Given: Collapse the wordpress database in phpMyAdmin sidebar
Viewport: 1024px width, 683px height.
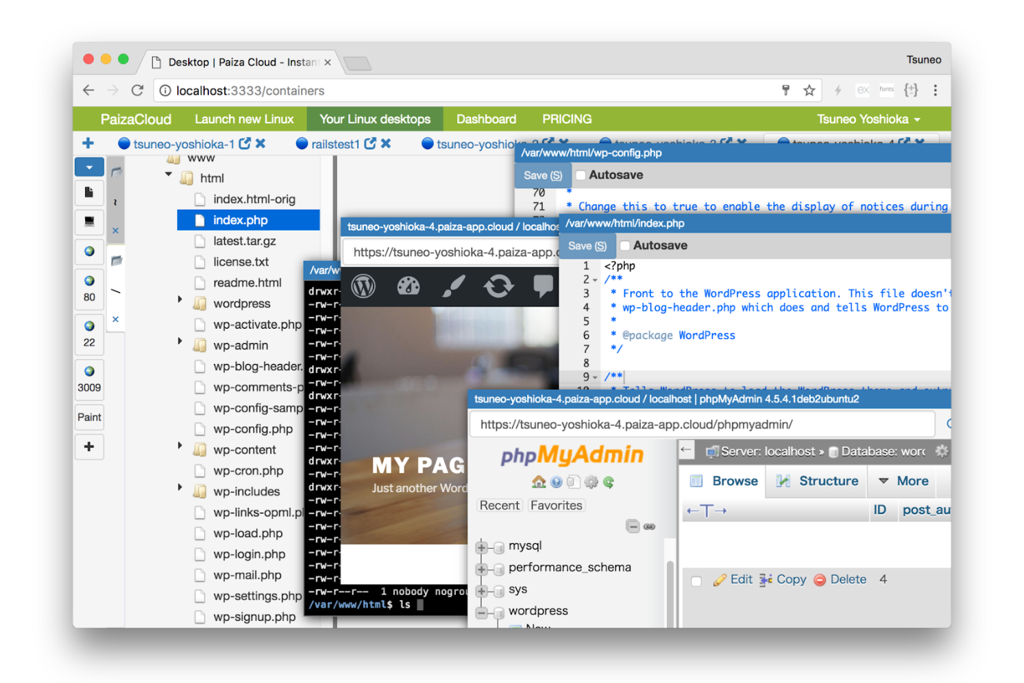Looking at the screenshot, I should [x=482, y=612].
